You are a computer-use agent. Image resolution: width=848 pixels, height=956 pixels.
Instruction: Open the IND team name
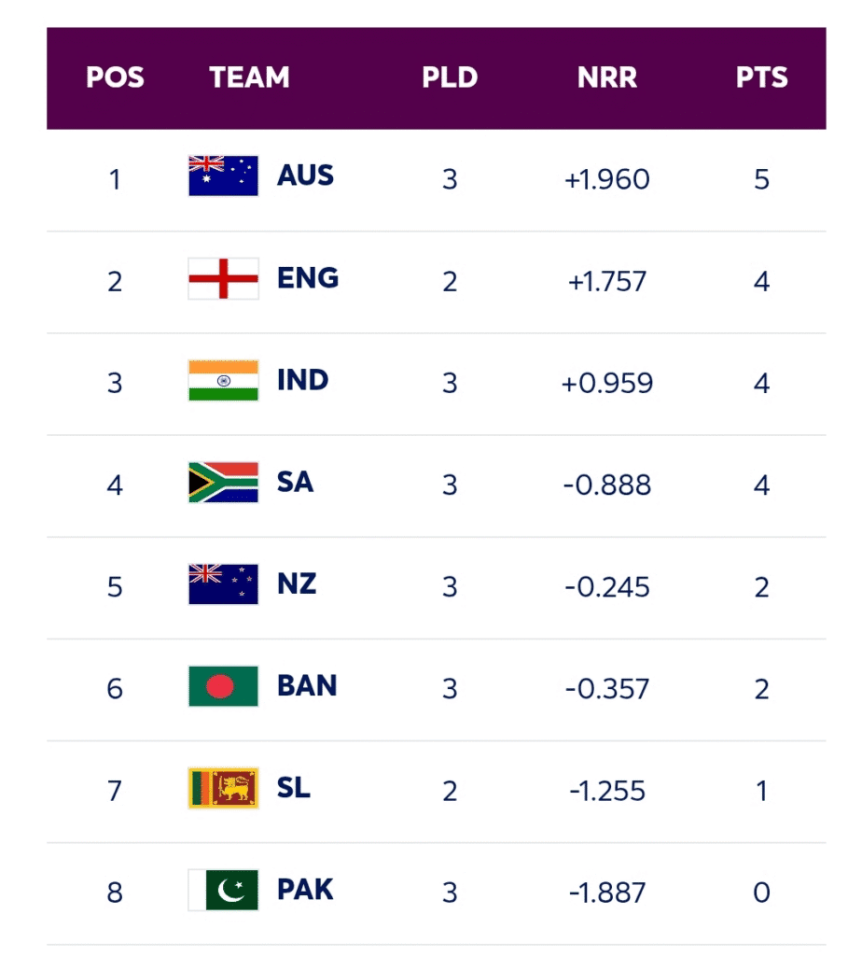(302, 380)
